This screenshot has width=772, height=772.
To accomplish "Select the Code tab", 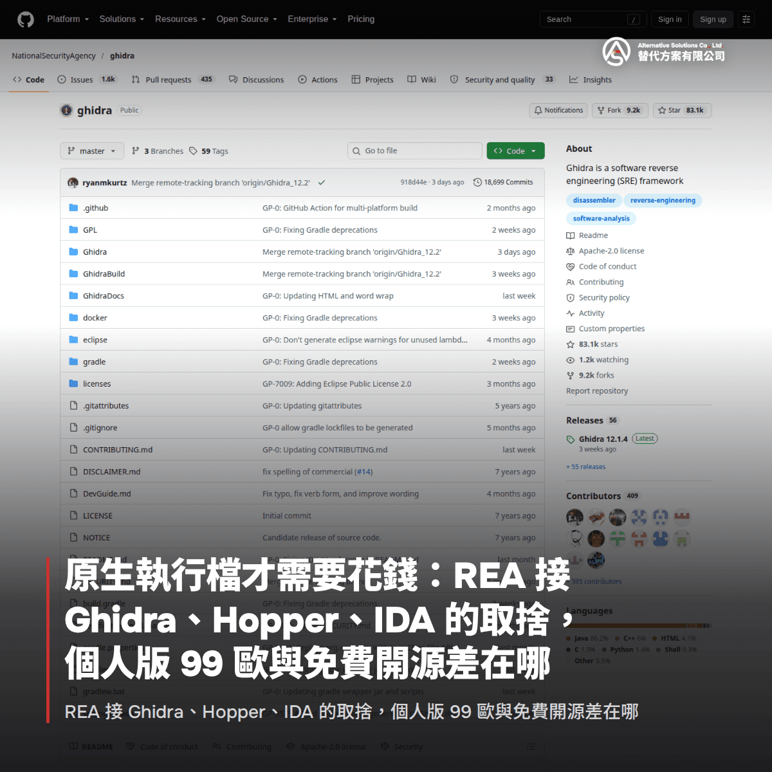I will point(28,80).
